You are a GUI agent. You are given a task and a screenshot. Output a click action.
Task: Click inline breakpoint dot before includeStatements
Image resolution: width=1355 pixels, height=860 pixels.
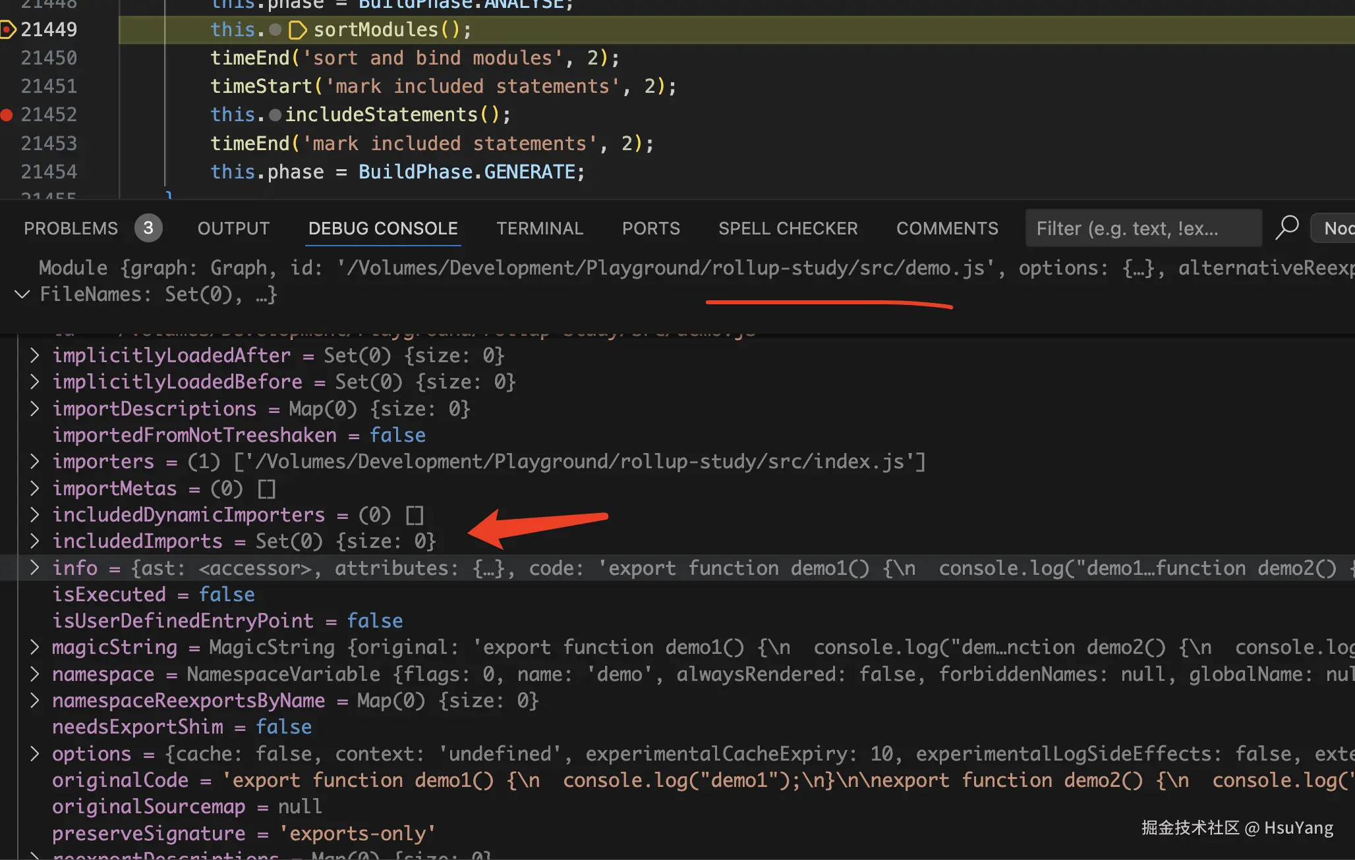[x=275, y=115]
